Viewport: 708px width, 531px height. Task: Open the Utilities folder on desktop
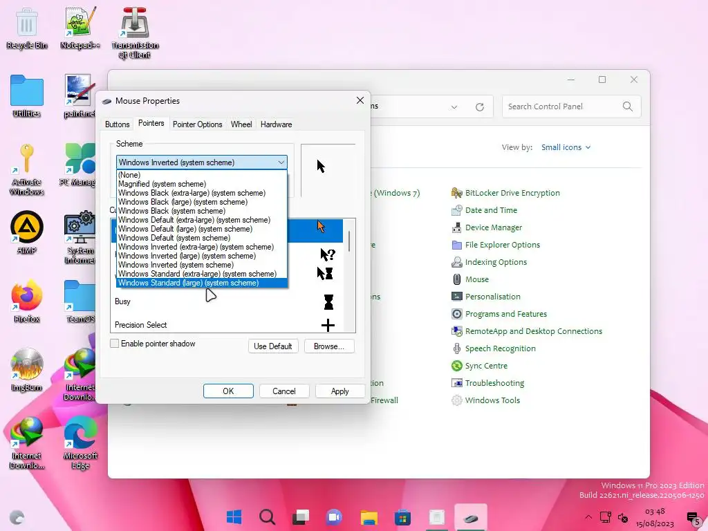[x=27, y=96]
